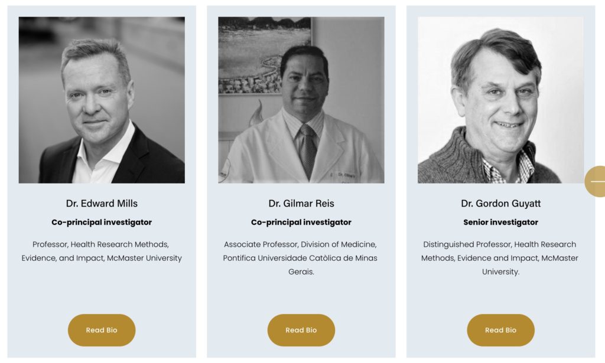Click the Associate Professor, Division of Medicine line
Viewport: 605px width, 363px height.
coord(300,244)
